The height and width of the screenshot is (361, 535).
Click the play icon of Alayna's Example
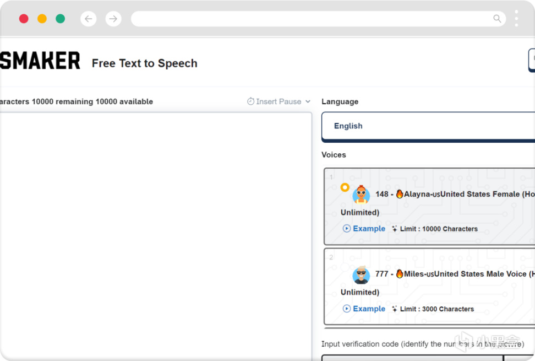(x=347, y=229)
